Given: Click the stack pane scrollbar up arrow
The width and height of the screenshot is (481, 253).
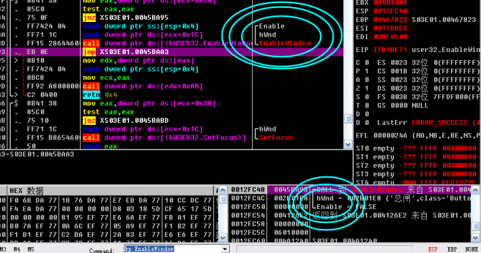Looking at the screenshot, I should [475, 190].
